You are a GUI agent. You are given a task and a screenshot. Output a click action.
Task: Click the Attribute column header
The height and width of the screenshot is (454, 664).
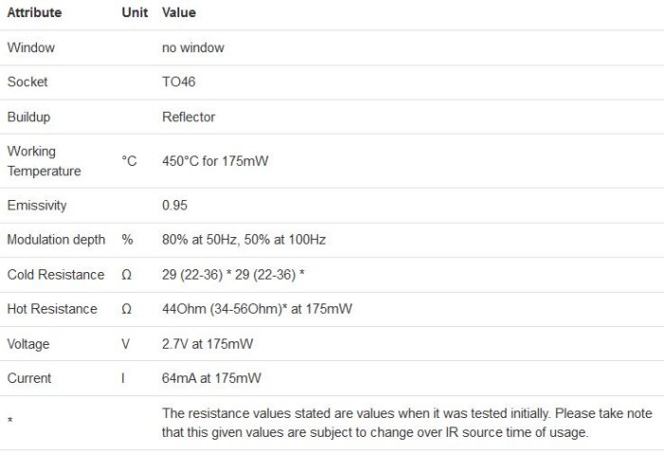pyautogui.click(x=34, y=14)
